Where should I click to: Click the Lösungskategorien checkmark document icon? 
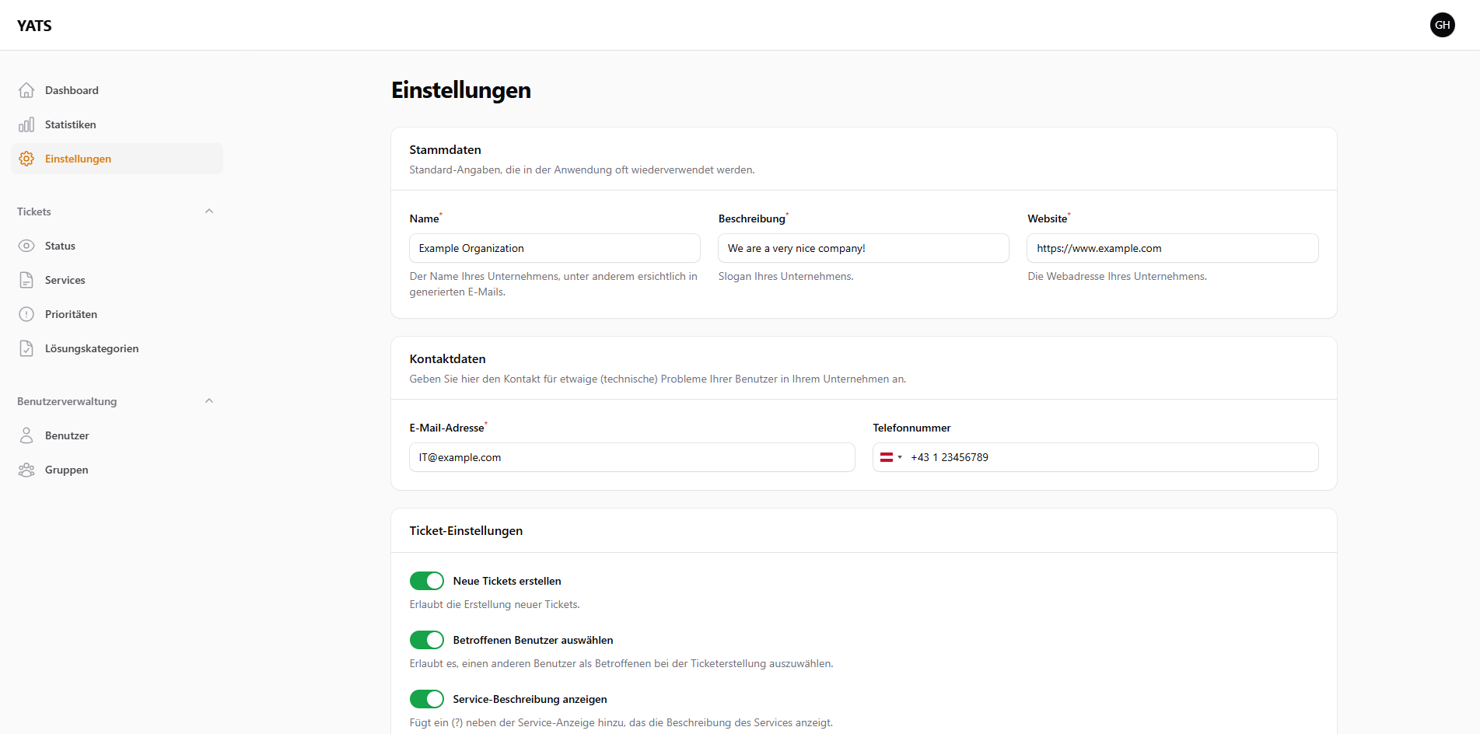pos(26,348)
